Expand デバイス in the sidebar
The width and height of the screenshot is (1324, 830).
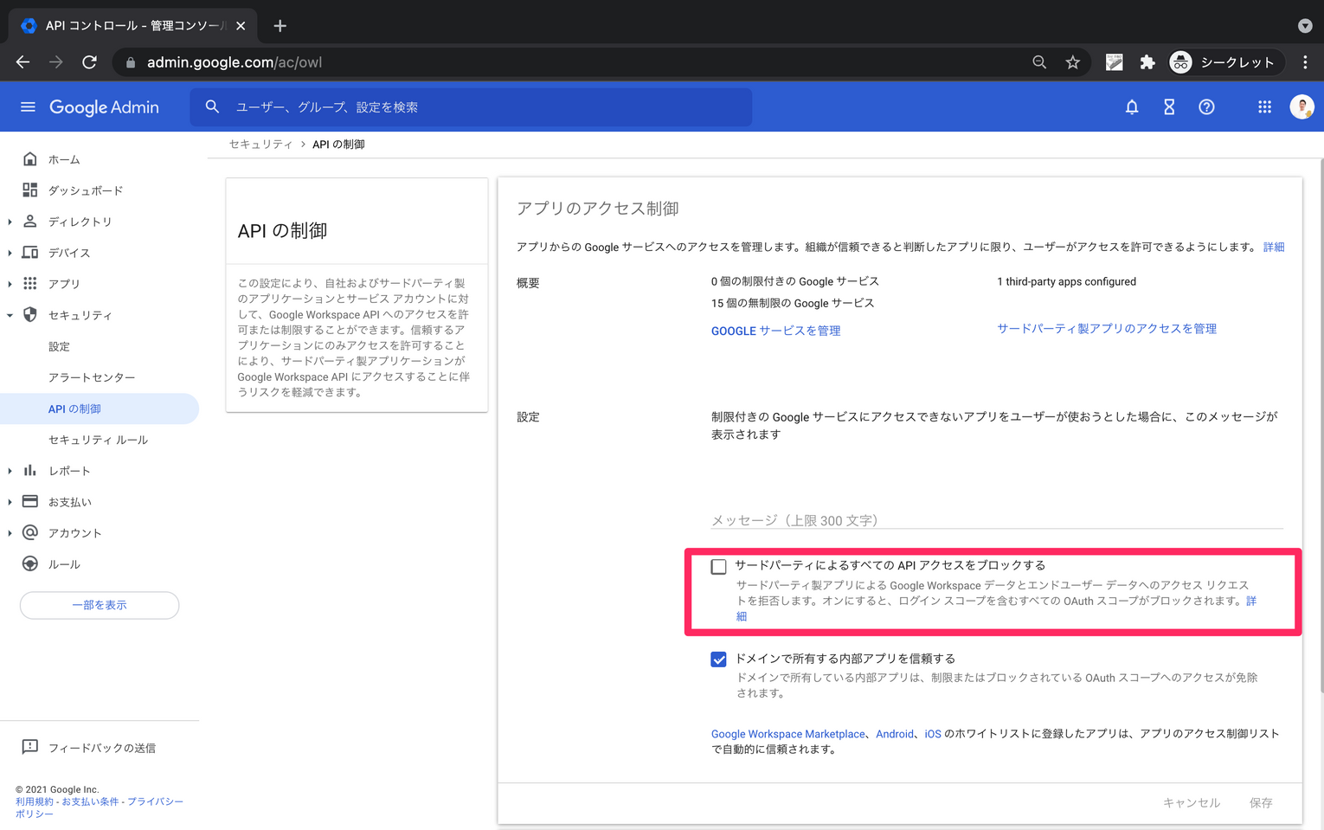(10, 253)
